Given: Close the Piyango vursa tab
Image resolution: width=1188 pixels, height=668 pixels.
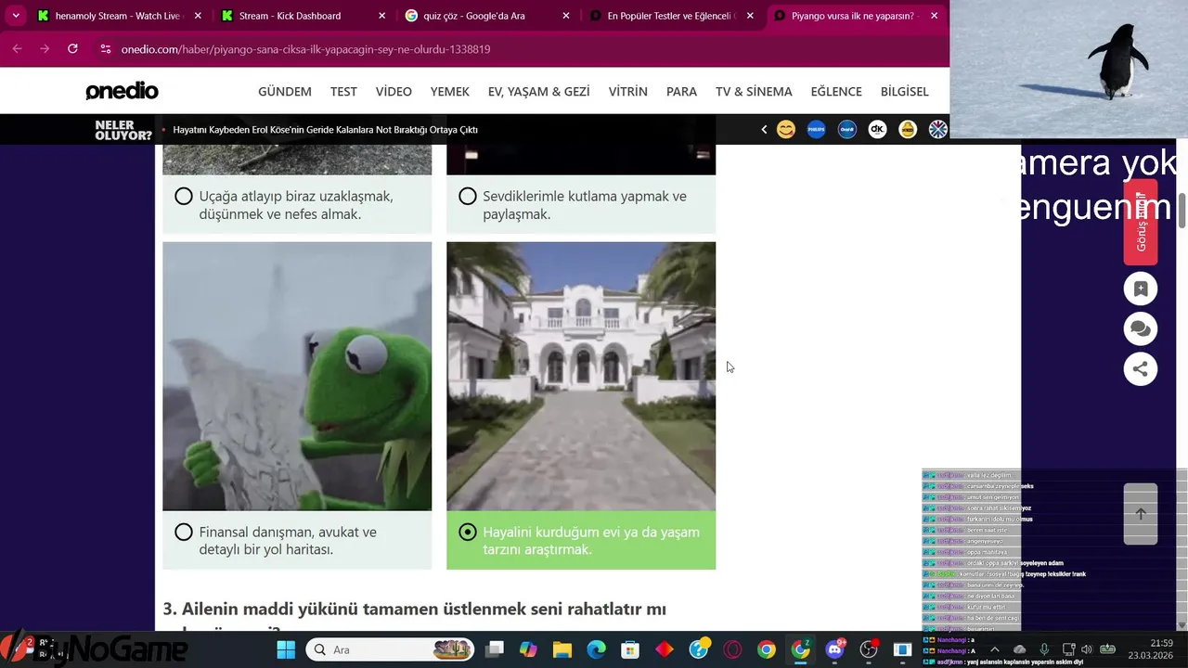Looking at the screenshot, I should pyautogui.click(x=934, y=16).
